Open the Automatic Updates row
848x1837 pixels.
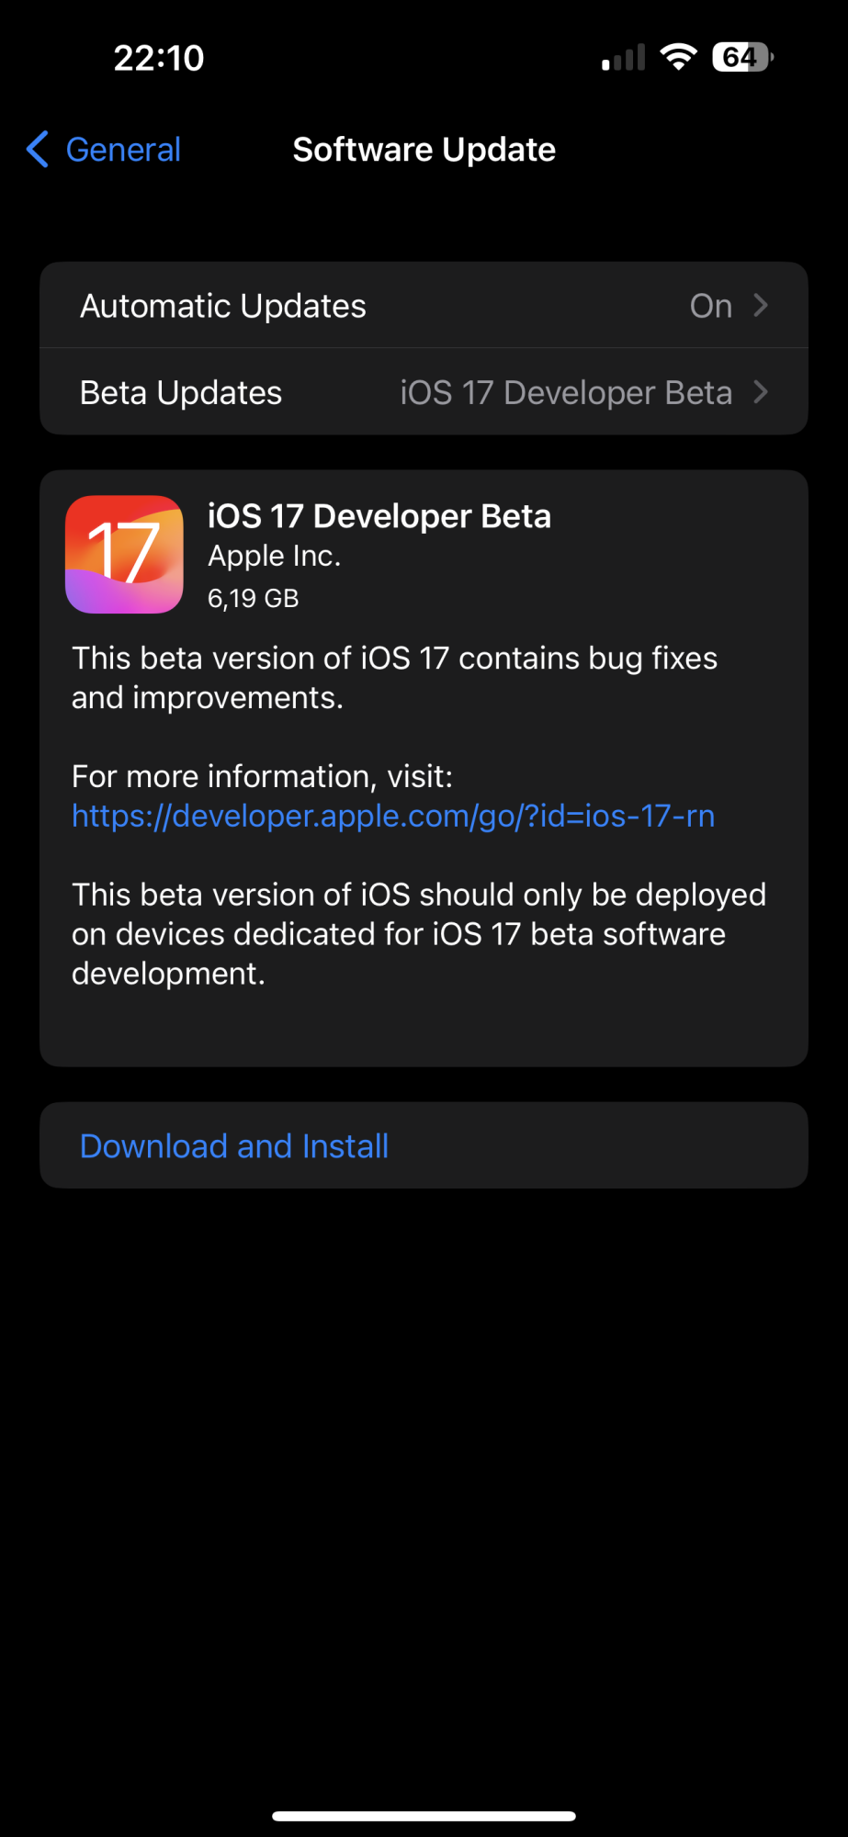coord(424,305)
